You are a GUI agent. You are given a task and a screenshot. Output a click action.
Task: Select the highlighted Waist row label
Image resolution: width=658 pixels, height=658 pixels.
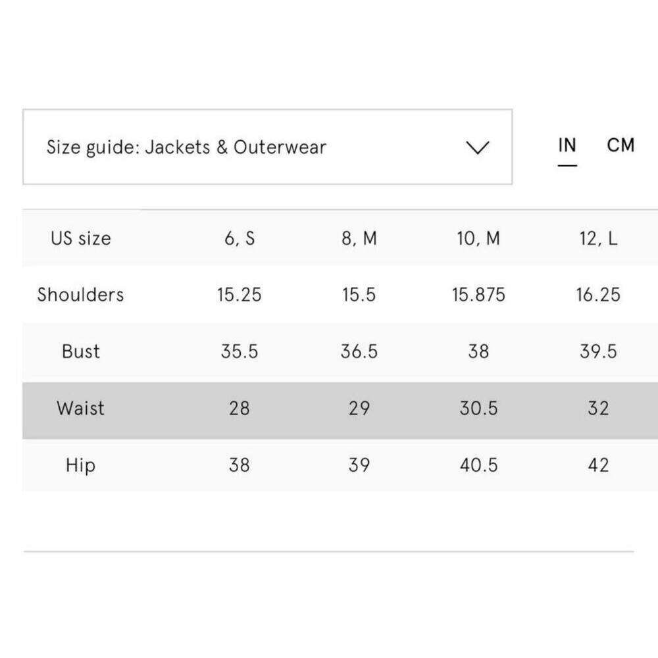tap(80, 409)
